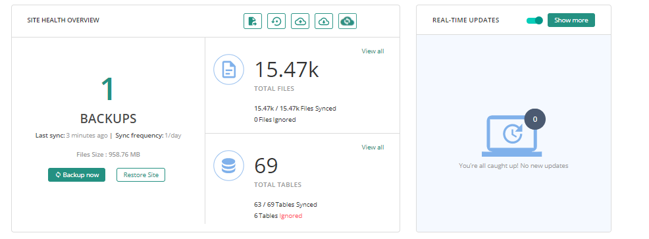
Task: Click the TOTAL TABLES label
Action: [x=278, y=185]
